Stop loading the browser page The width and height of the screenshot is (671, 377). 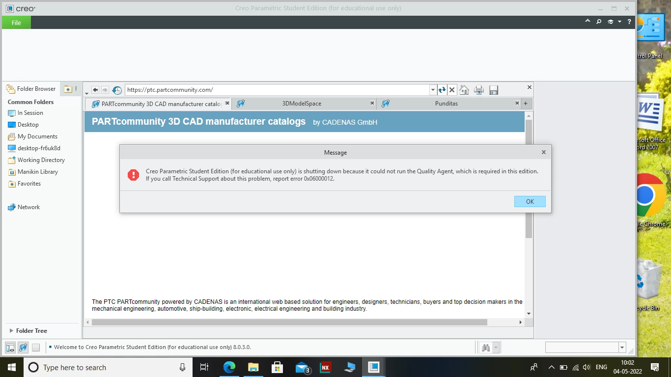452,90
